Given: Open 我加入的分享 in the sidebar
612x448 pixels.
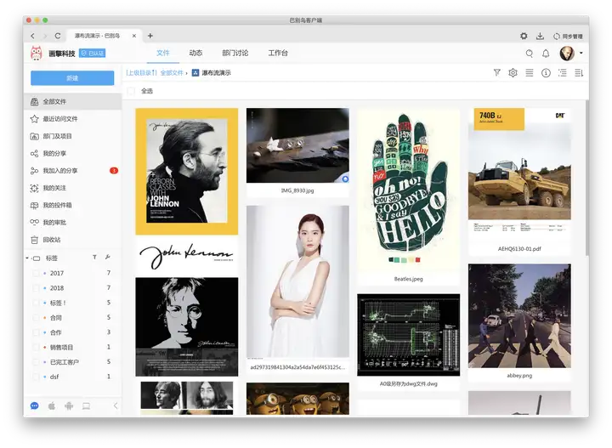Looking at the screenshot, I should pyautogui.click(x=72, y=171).
